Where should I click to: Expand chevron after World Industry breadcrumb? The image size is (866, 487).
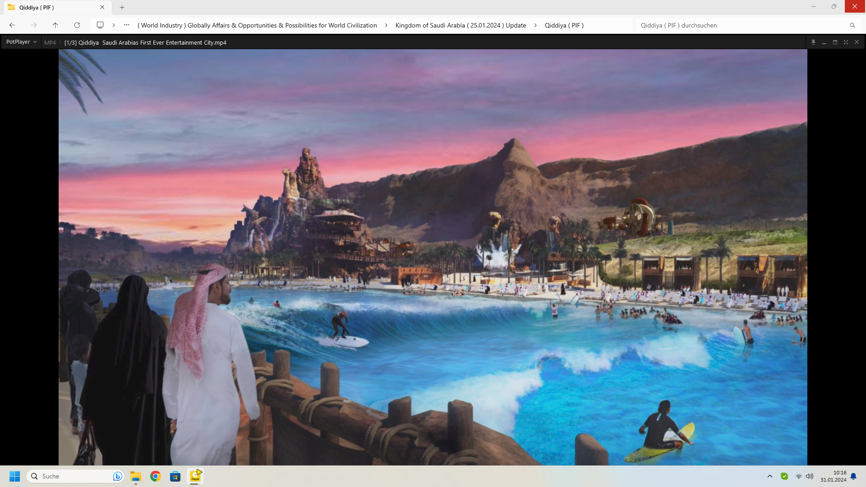click(x=386, y=25)
